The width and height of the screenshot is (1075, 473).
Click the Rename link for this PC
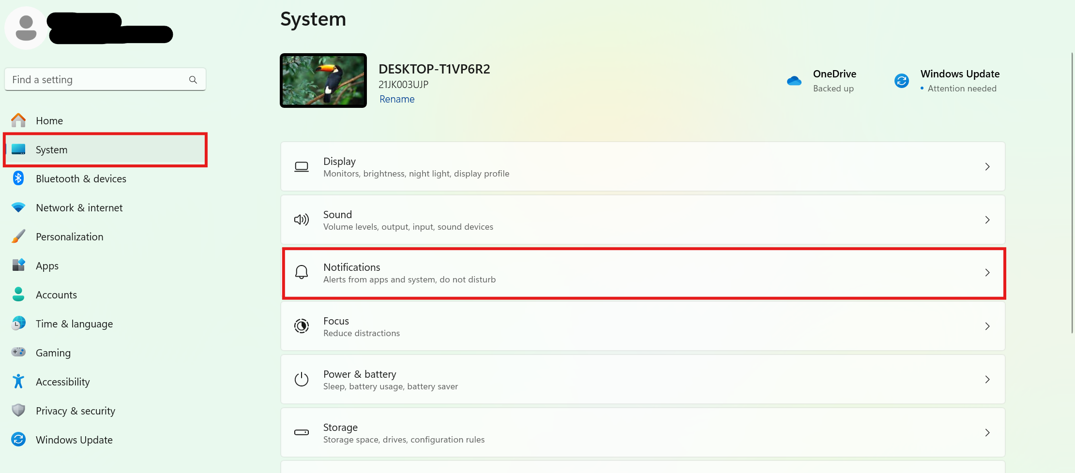[397, 99]
